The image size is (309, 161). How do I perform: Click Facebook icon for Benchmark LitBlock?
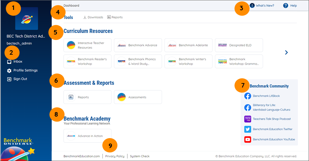[248, 96]
